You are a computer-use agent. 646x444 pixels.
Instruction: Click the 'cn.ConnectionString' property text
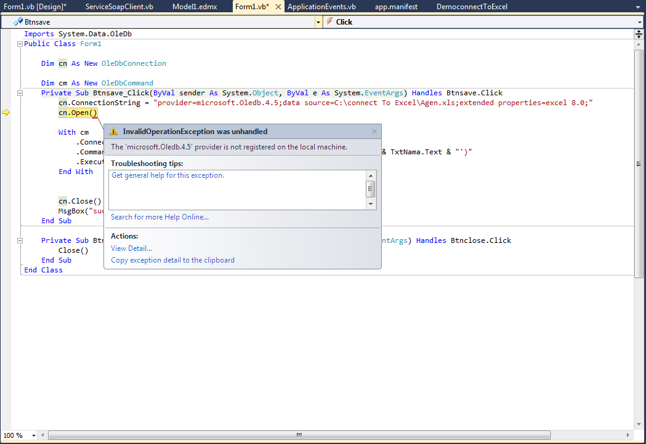pyautogui.click(x=99, y=103)
